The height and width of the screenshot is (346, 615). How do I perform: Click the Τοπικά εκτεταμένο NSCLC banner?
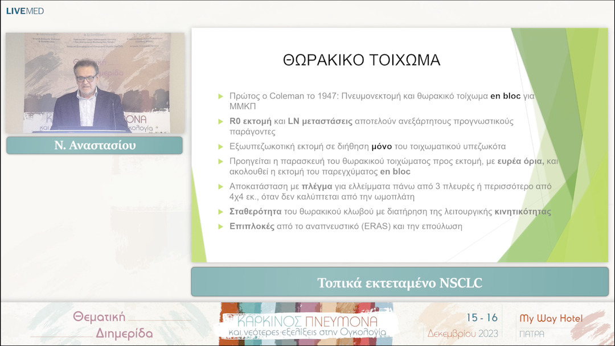400,282
